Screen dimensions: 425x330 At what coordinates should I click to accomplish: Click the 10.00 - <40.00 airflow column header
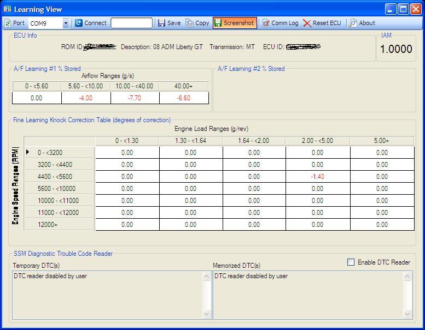click(135, 86)
